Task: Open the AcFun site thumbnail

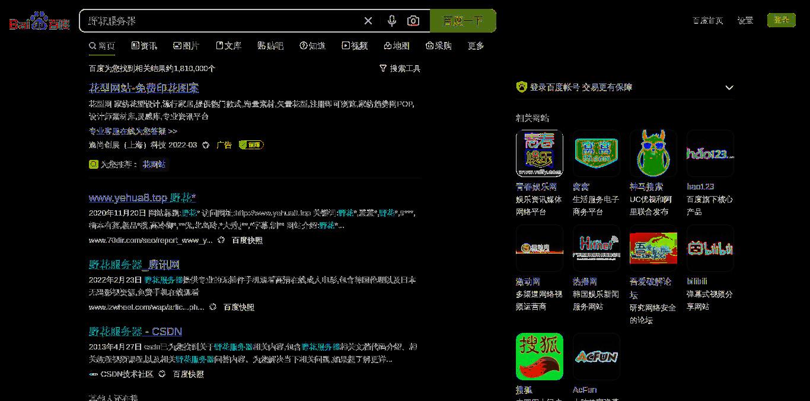Action: 597,357
